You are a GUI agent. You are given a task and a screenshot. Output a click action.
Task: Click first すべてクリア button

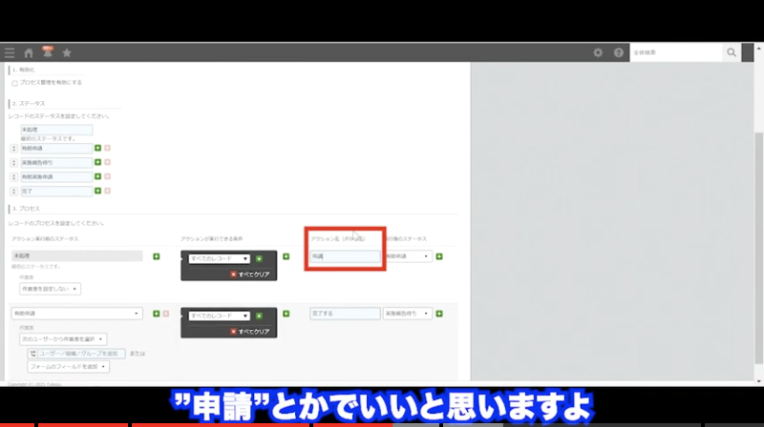251,274
